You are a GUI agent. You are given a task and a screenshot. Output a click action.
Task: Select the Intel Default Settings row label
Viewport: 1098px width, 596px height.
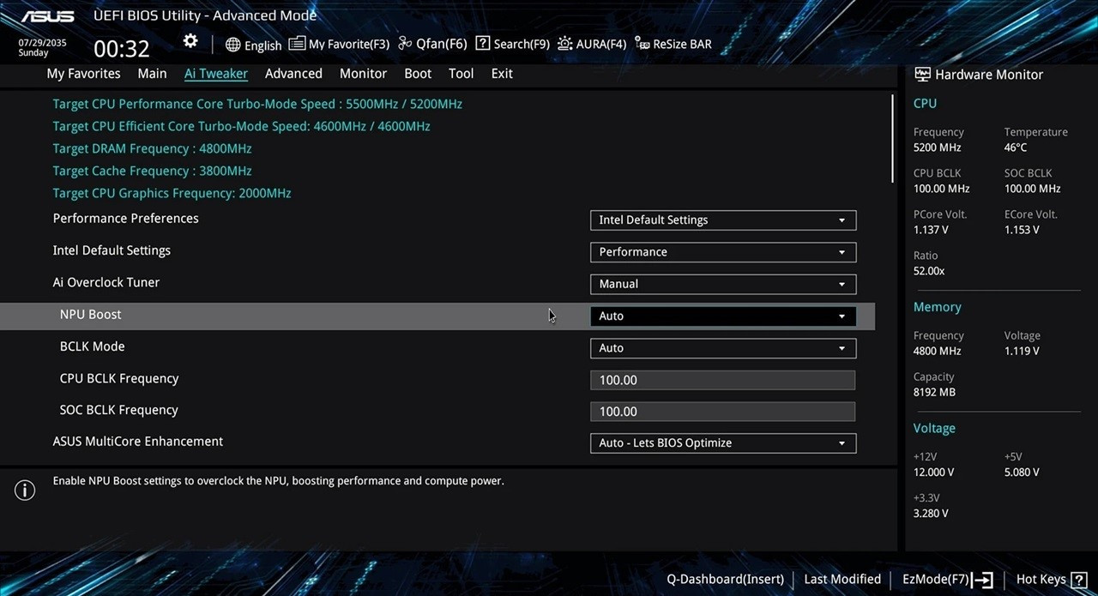(112, 250)
